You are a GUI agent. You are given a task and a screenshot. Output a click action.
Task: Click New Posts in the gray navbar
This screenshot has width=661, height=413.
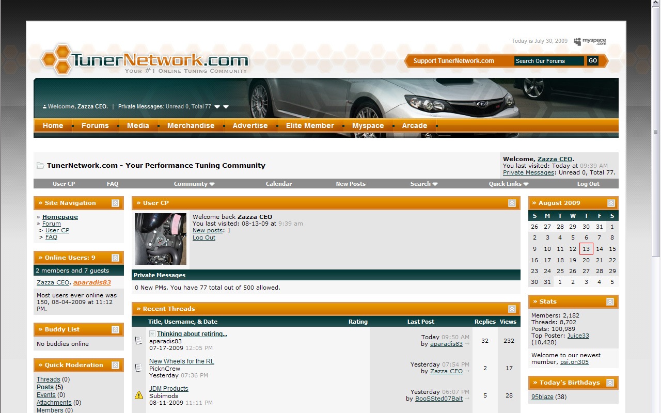point(351,184)
